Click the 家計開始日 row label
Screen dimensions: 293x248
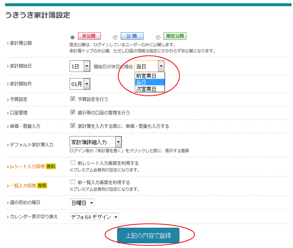coord(21,66)
